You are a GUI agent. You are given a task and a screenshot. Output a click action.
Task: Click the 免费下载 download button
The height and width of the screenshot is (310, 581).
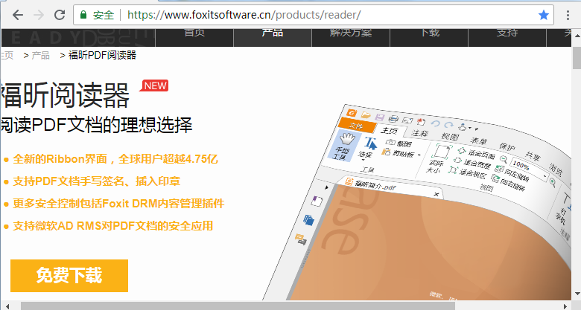(69, 276)
